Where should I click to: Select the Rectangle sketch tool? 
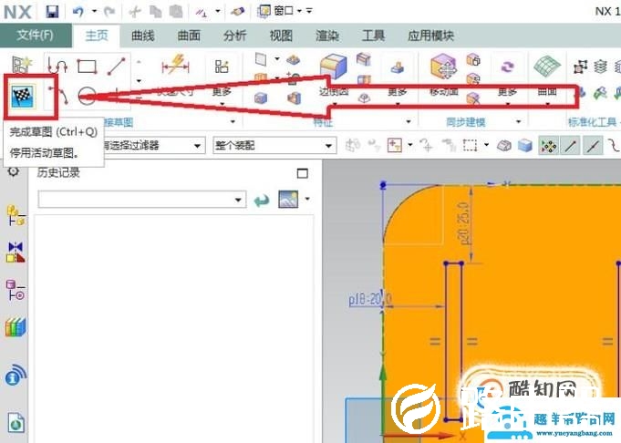click(87, 67)
